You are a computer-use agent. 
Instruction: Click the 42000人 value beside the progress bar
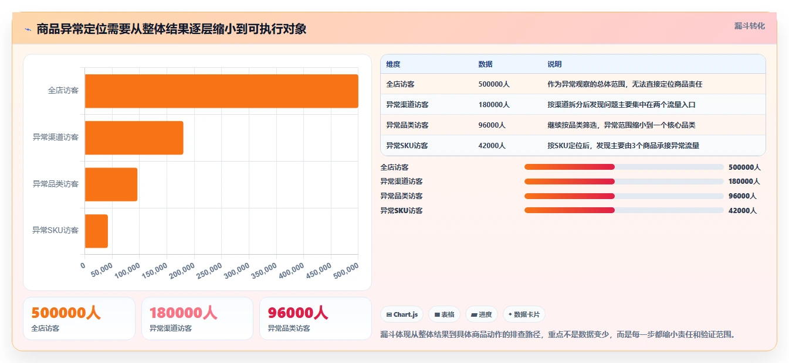743,211
